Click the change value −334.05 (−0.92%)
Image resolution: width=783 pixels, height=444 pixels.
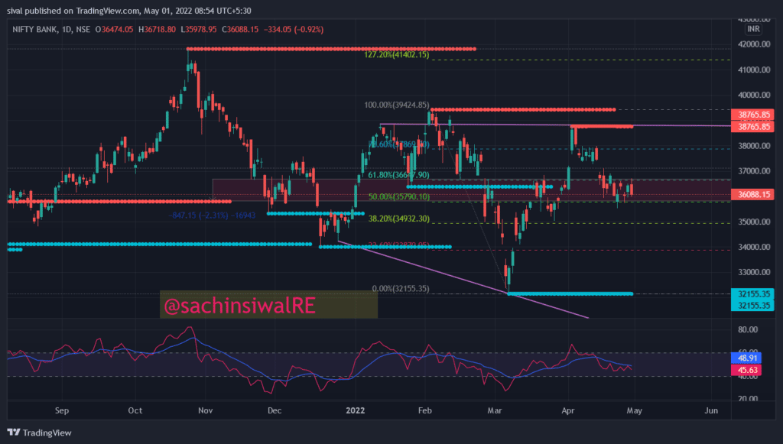294,30
